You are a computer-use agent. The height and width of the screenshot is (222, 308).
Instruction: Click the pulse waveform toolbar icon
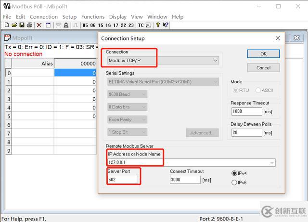(x=76, y=25)
